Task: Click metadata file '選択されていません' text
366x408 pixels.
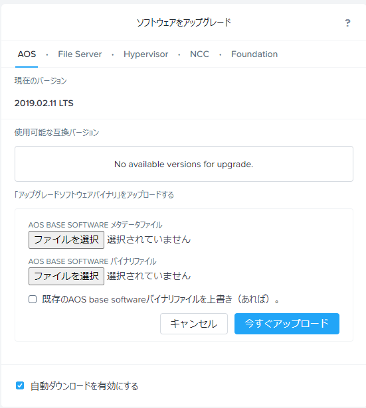Action: tap(149, 239)
